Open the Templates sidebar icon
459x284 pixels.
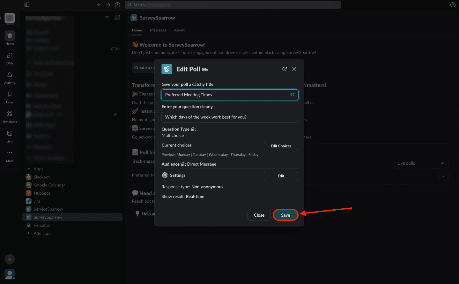pyautogui.click(x=10, y=114)
